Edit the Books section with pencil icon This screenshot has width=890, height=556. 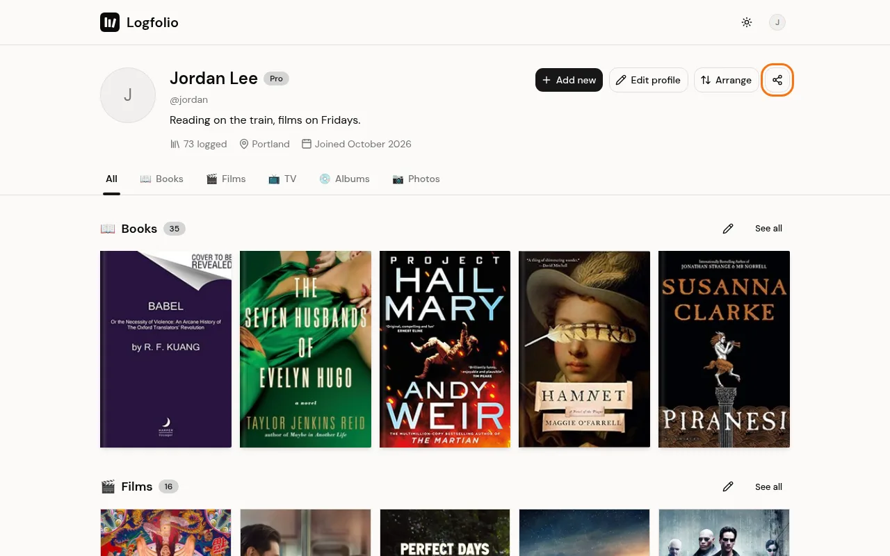tap(728, 229)
